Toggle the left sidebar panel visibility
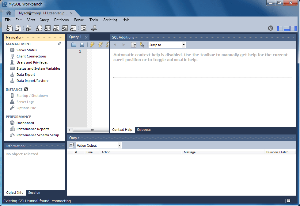The height and width of the screenshot is (206, 300). (x=280, y=28)
